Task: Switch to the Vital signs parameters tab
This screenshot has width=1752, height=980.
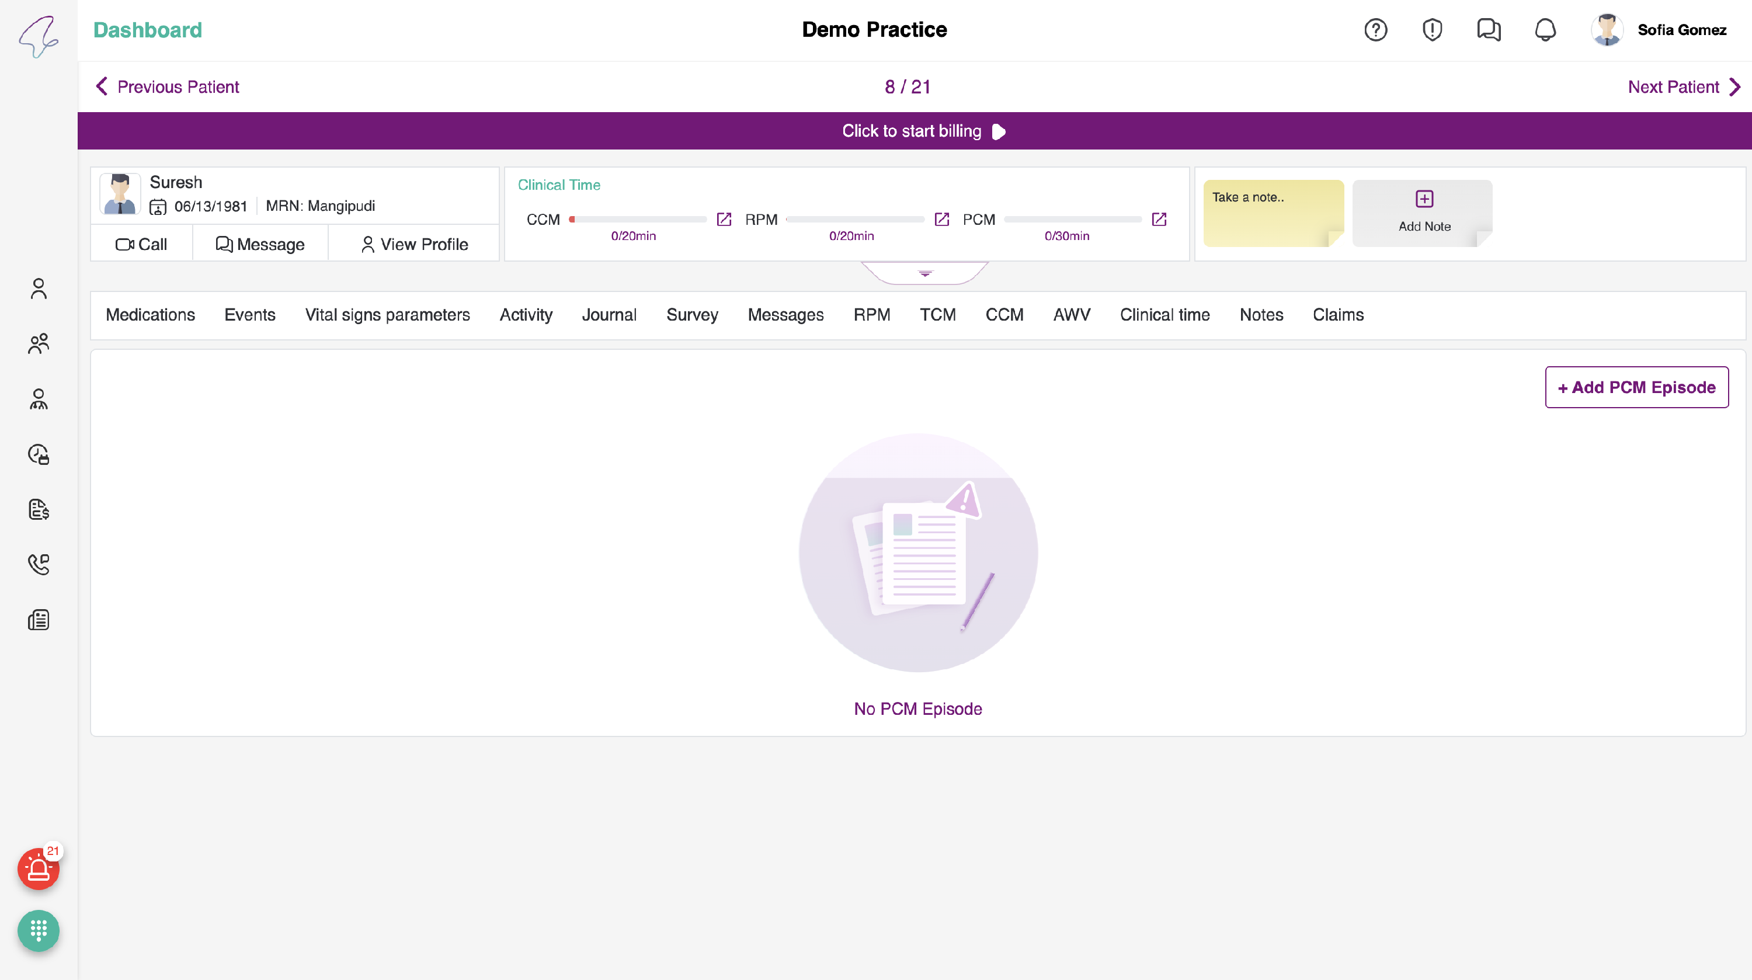Action: [387, 315]
